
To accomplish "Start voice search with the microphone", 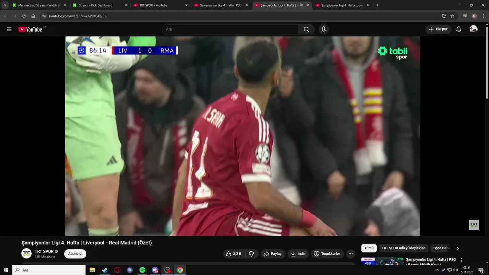I will (x=324, y=29).
